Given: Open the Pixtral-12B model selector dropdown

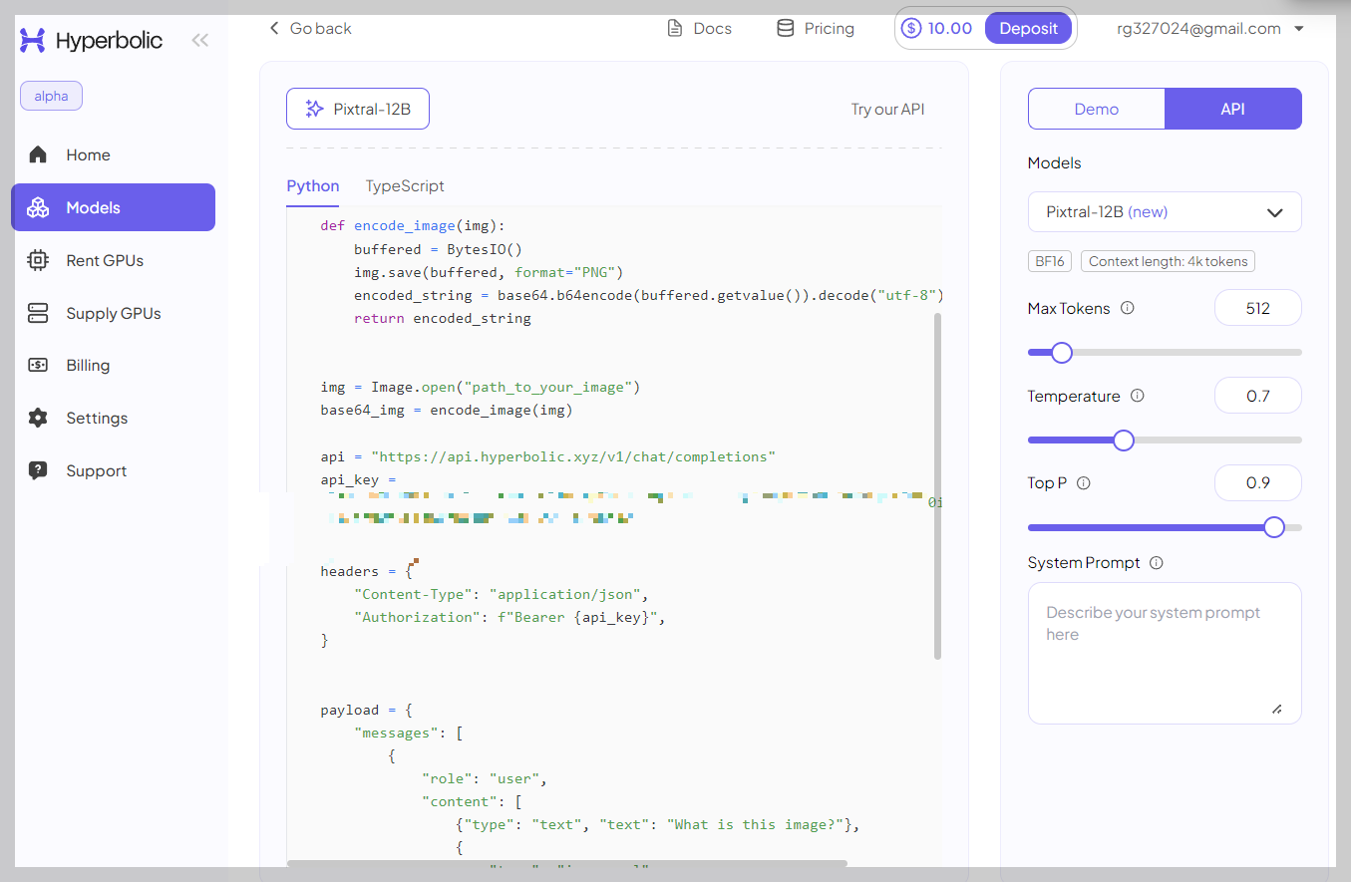Looking at the screenshot, I should coord(1165,211).
